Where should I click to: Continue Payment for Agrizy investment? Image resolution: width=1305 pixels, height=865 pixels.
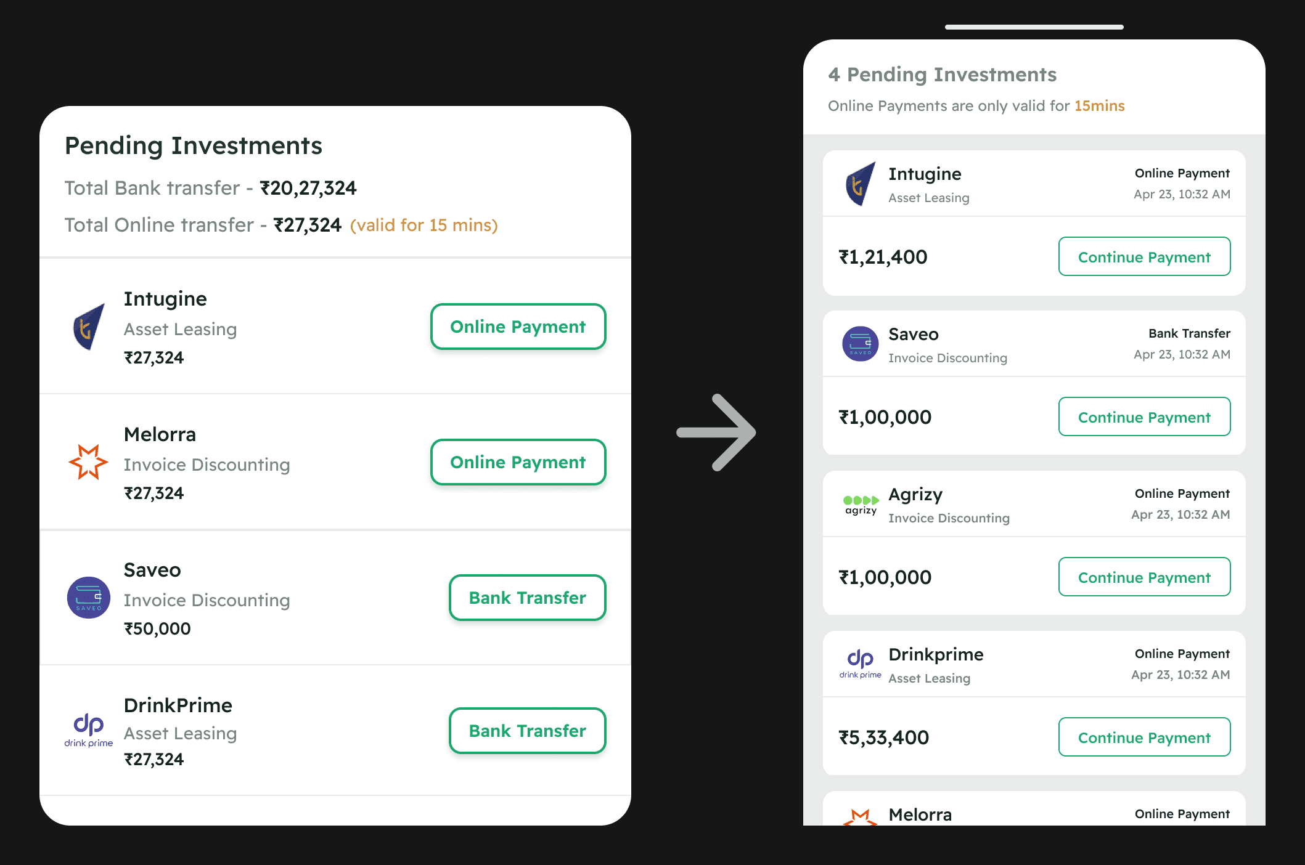pos(1144,577)
